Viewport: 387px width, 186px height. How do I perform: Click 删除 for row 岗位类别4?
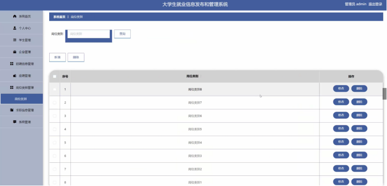click(359, 142)
